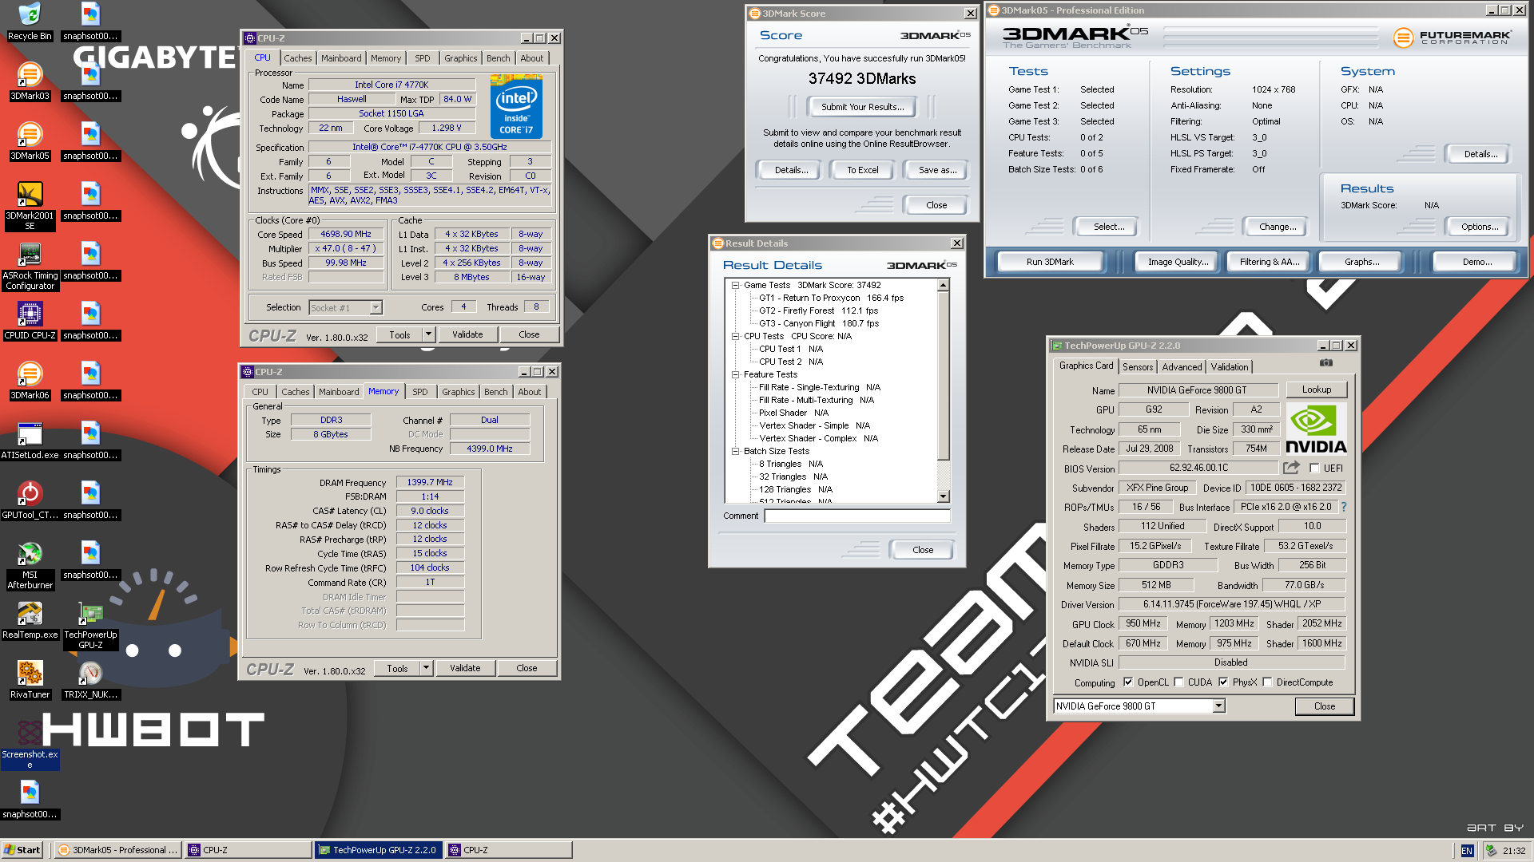This screenshot has width=1534, height=862.
Task: Open the TechPowerUp GPU-Z desktop icon
Action: (90, 625)
